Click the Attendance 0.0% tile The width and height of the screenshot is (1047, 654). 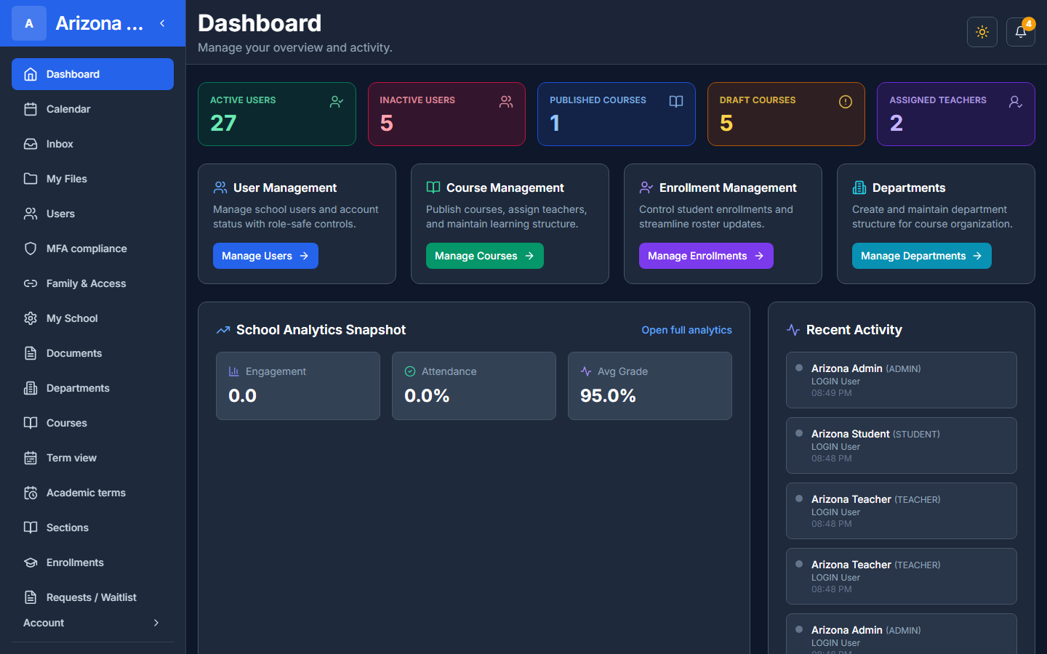click(x=474, y=386)
